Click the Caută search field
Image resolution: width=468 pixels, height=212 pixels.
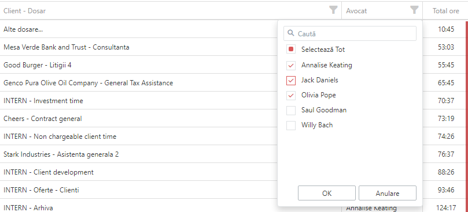[350, 33]
